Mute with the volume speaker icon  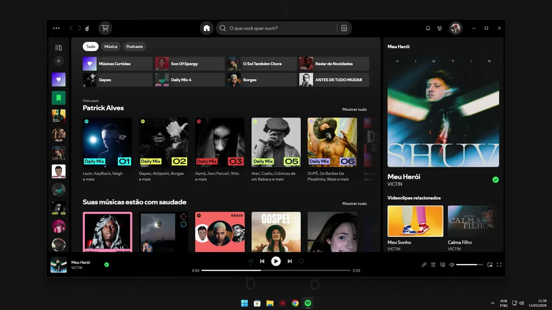452,265
